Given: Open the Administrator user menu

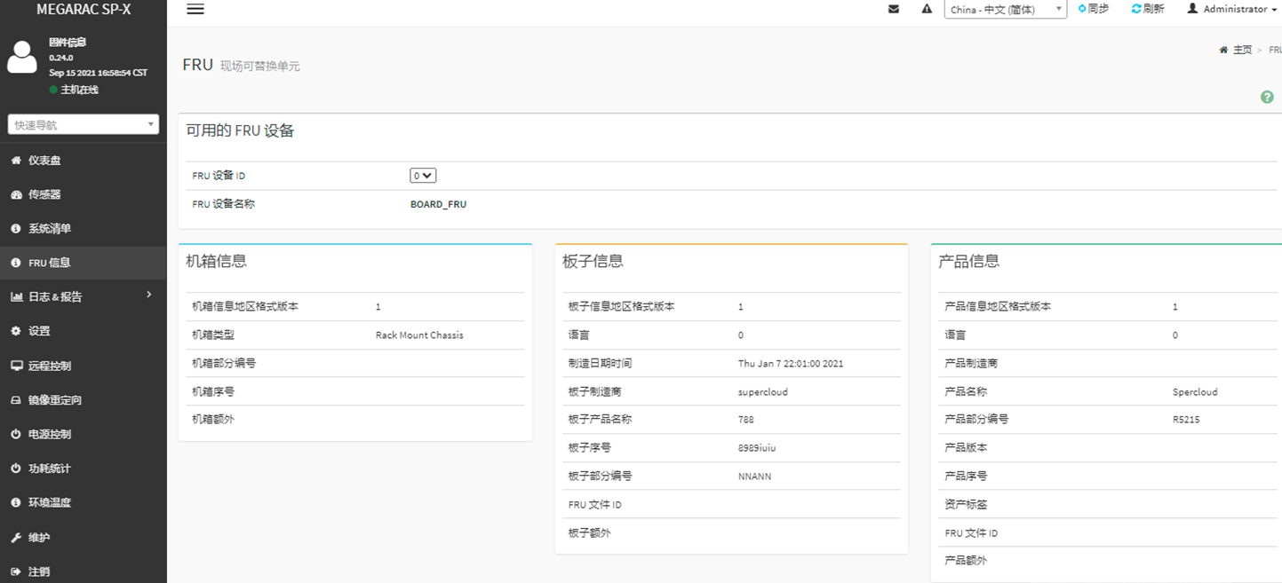Looking at the screenshot, I should 1233,9.
